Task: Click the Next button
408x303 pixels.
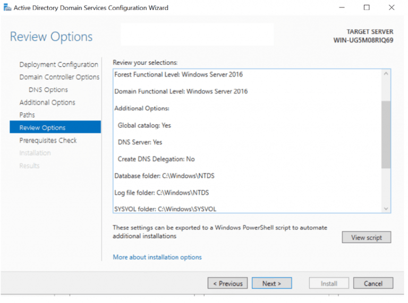Action: pos(271,283)
